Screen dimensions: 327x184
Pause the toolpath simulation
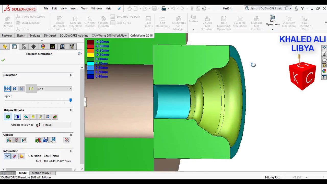pos(31,89)
